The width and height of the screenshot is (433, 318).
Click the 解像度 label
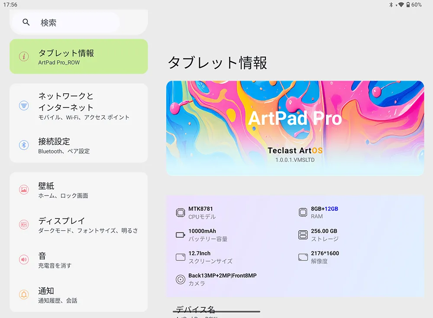(319, 261)
